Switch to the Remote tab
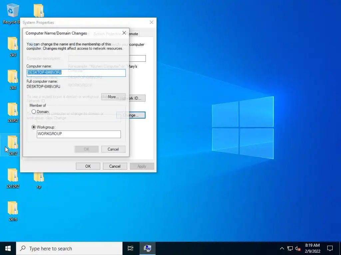The height and width of the screenshot is (255, 341). [x=133, y=34]
